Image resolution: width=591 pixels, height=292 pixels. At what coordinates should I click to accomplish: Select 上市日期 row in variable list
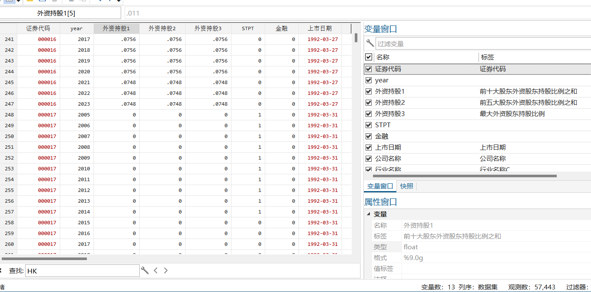tap(477, 148)
